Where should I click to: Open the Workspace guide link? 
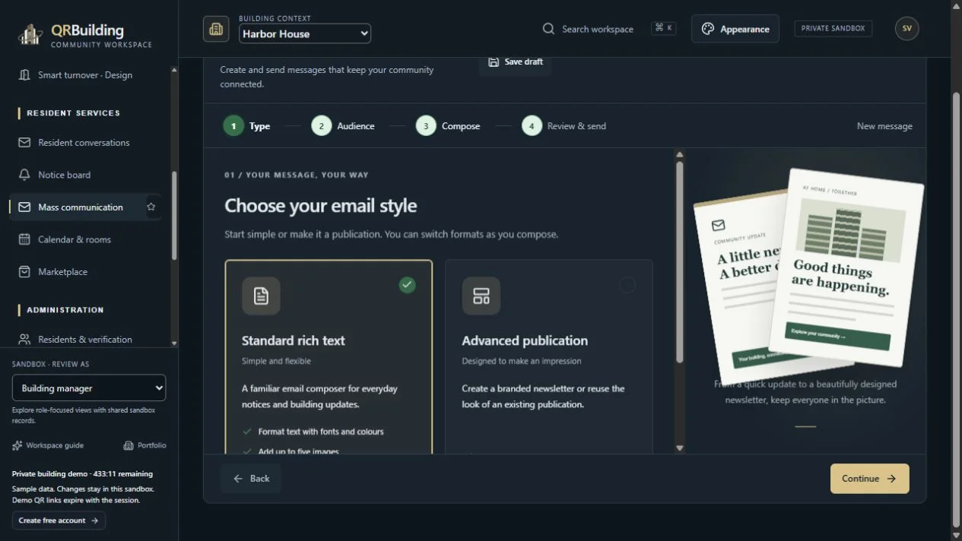(48, 445)
